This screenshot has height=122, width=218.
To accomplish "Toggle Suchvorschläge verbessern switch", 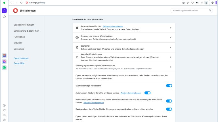I will [x=169, y=86].
